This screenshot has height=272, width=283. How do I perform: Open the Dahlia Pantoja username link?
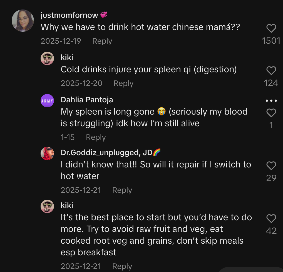tap(87, 100)
